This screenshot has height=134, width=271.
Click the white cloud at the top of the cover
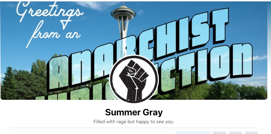[97, 5]
